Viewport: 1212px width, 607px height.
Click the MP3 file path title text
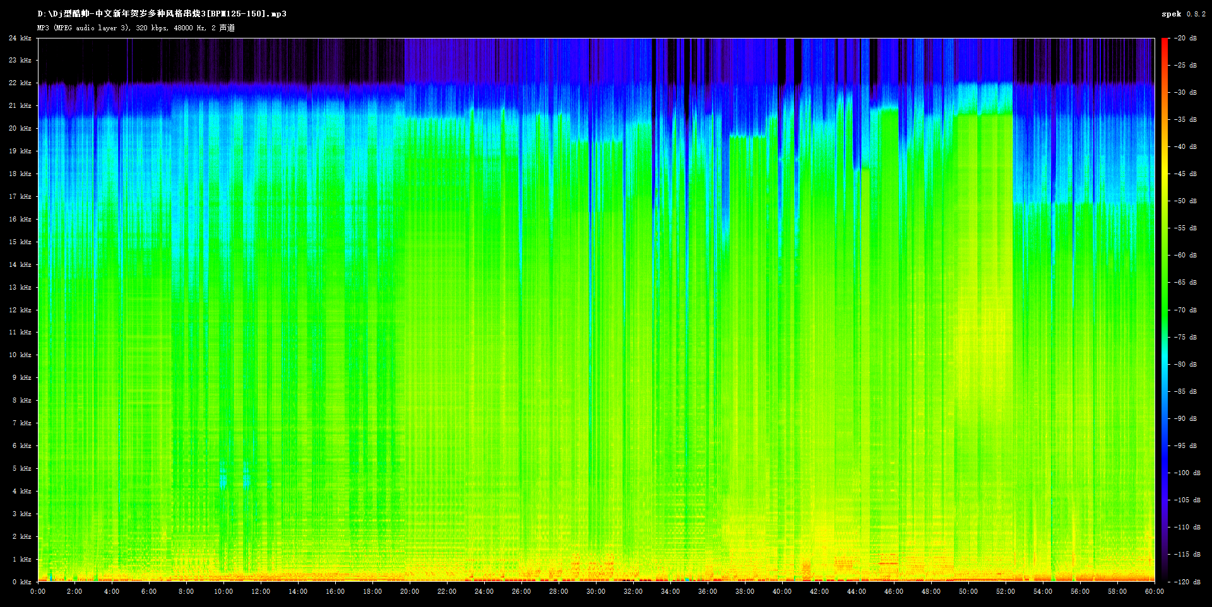(x=162, y=14)
